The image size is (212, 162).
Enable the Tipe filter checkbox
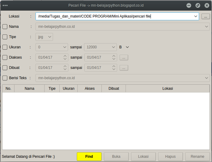tap(5, 37)
